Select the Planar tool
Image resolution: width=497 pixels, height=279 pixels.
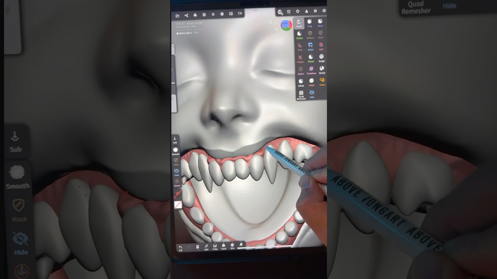point(311,59)
